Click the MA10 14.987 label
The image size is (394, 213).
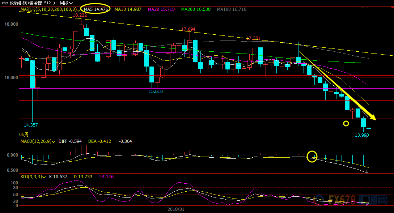(x=128, y=9)
